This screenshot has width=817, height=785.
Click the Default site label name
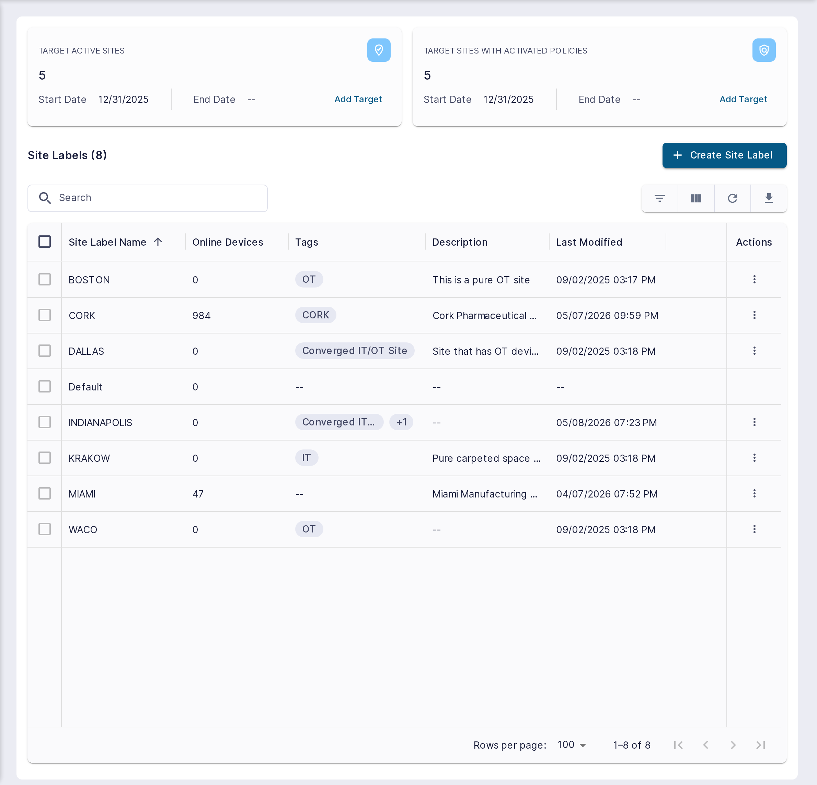pyautogui.click(x=85, y=387)
